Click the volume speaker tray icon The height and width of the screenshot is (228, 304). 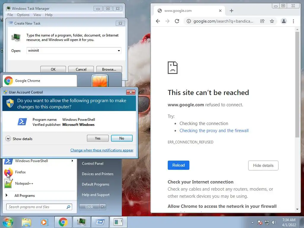(x=274, y=222)
